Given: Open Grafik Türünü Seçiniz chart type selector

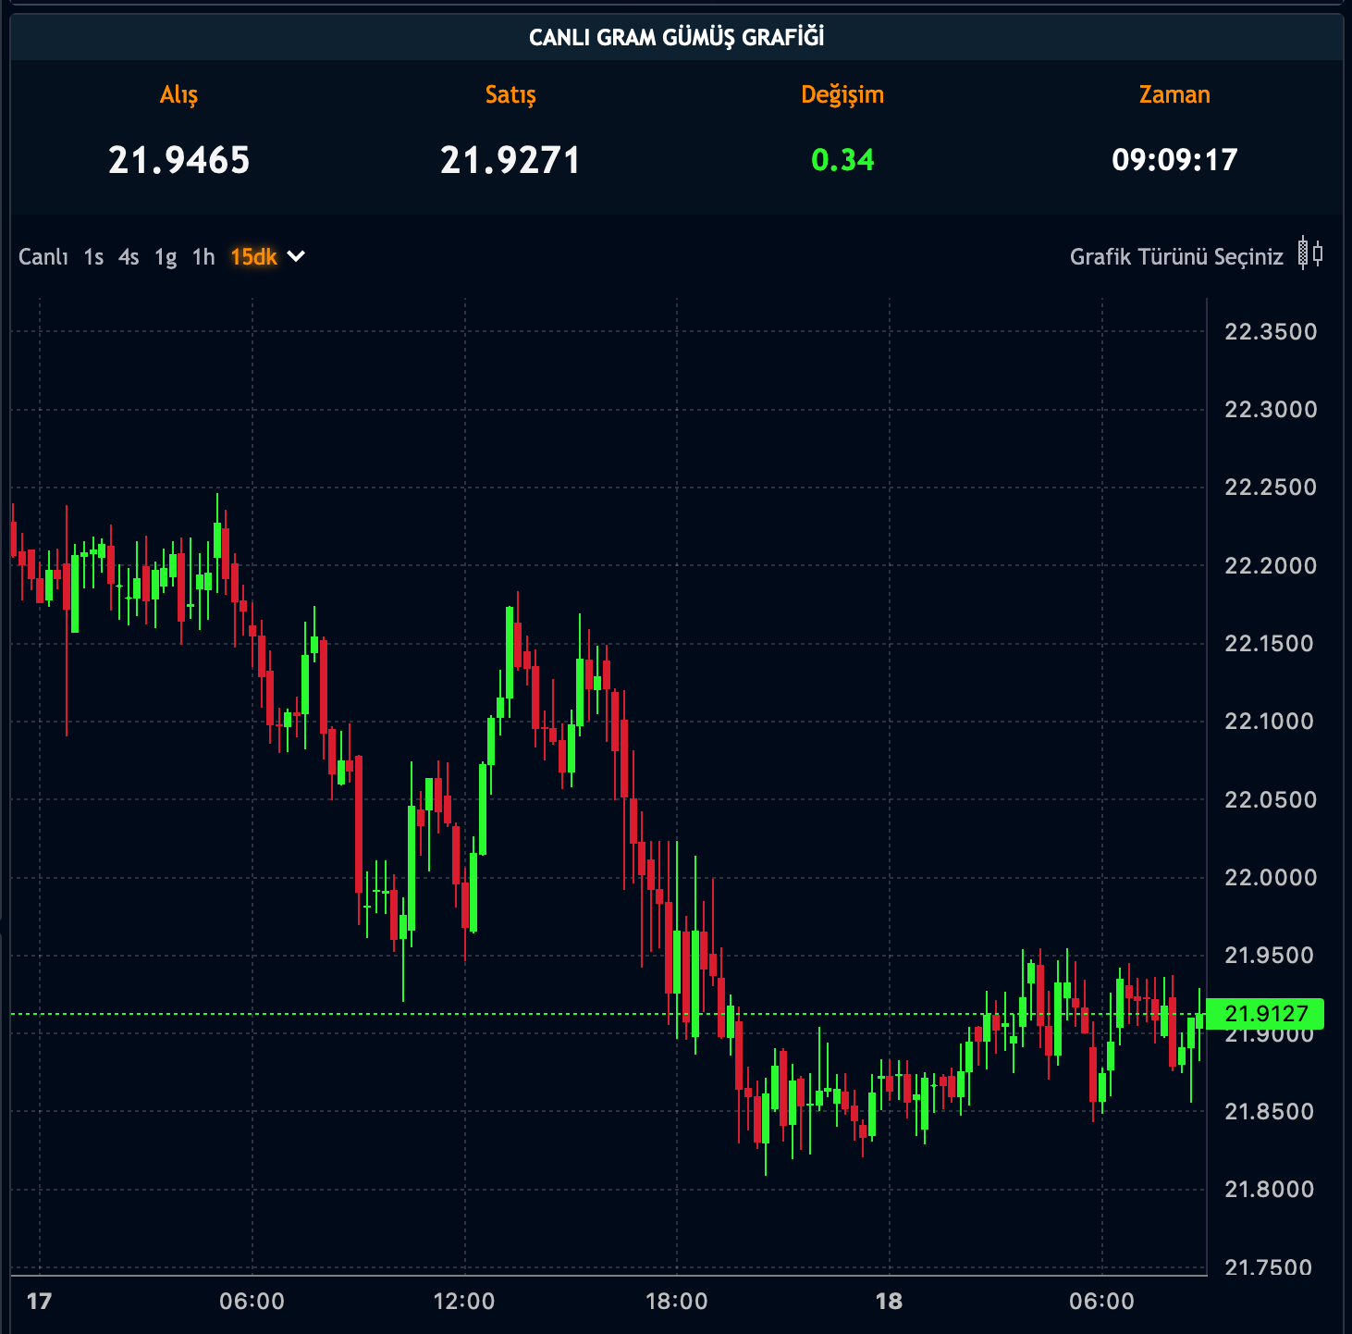Looking at the screenshot, I should pos(1176,257).
